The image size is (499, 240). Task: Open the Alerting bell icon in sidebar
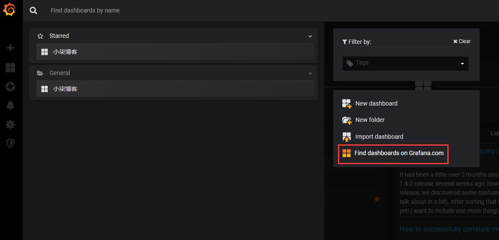[10, 106]
